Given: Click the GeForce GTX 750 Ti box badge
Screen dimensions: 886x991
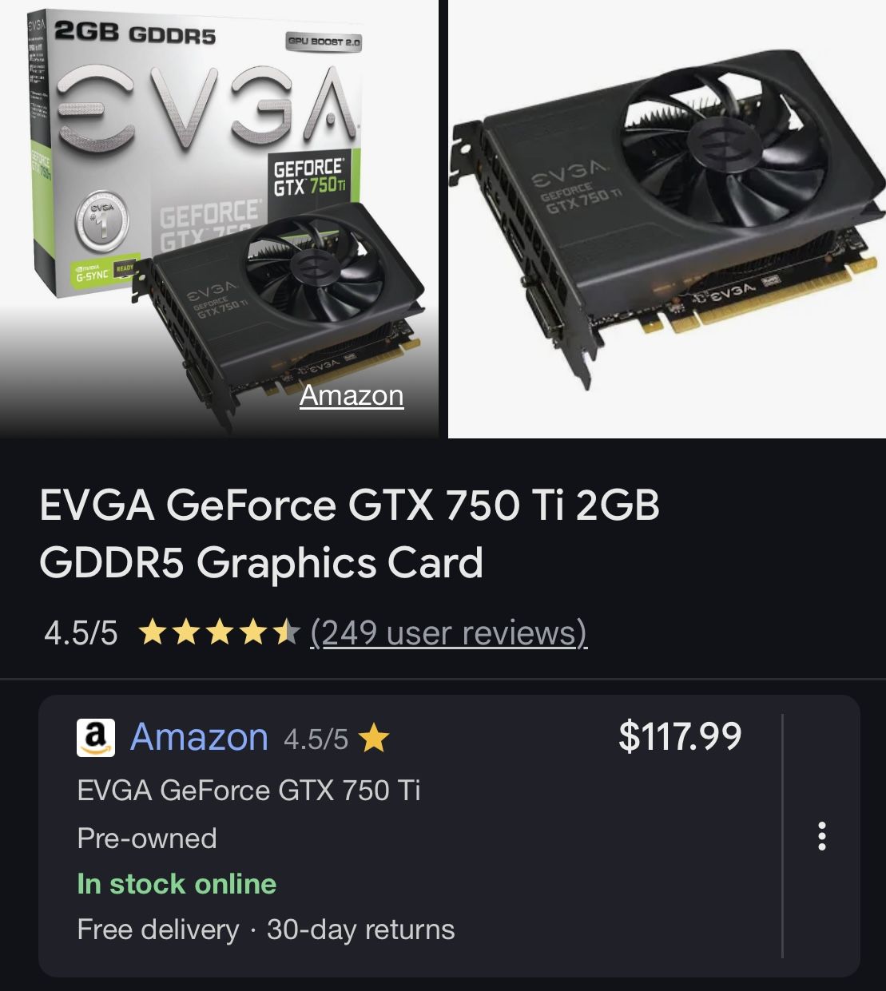Looking at the screenshot, I should click(x=309, y=179).
